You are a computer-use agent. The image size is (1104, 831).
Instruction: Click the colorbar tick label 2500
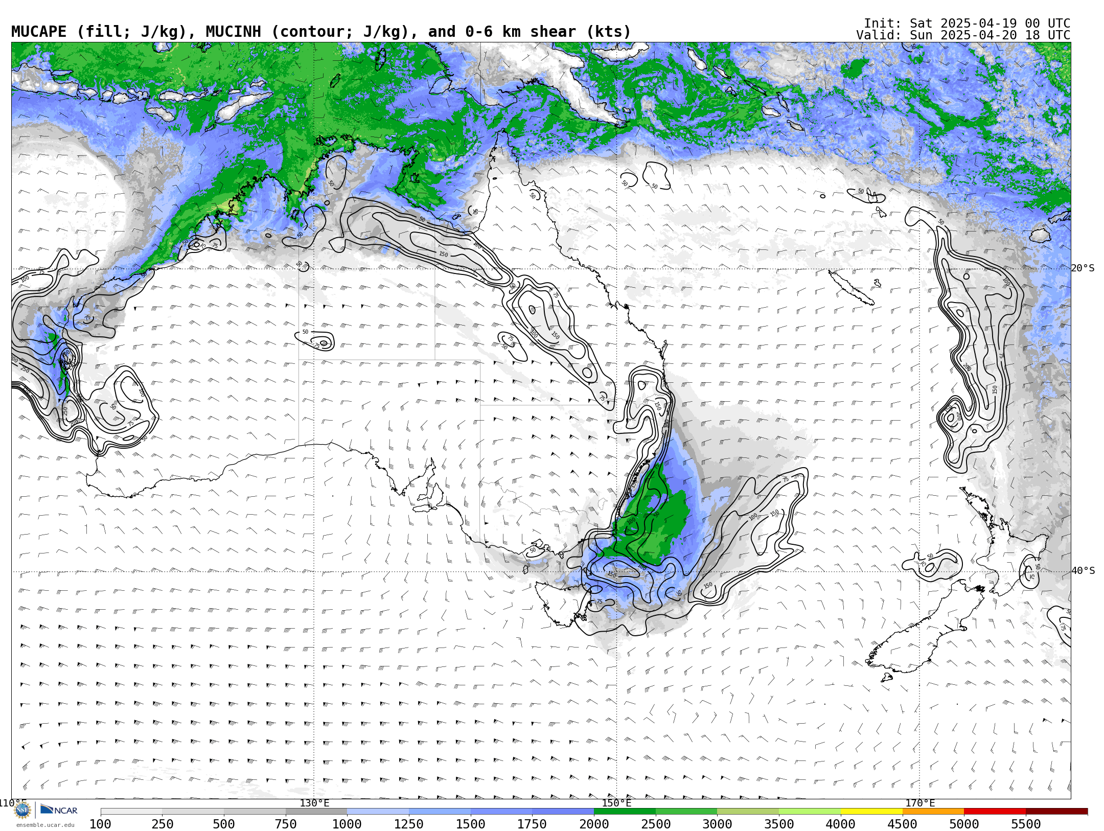click(656, 824)
